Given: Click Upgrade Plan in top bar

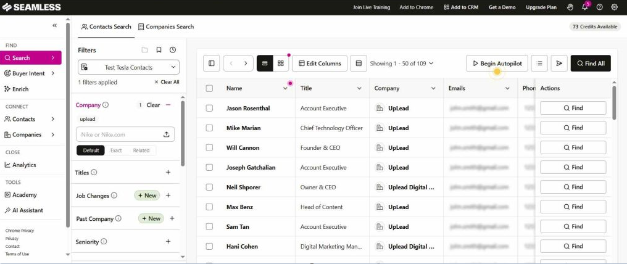Looking at the screenshot, I should click(x=541, y=7).
